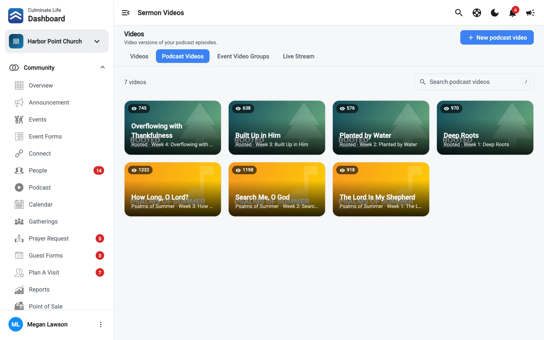Viewport: 544px width, 340px height.
Task: Toggle dark mode with the moon icon
Action: click(494, 13)
